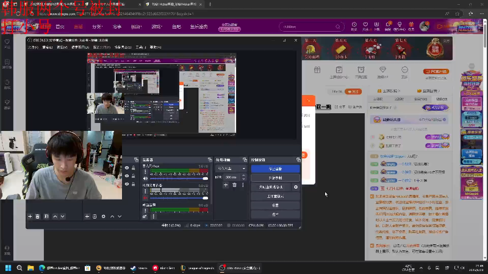Lock the third OBS source
The image size is (488, 274).
(x=134, y=184)
